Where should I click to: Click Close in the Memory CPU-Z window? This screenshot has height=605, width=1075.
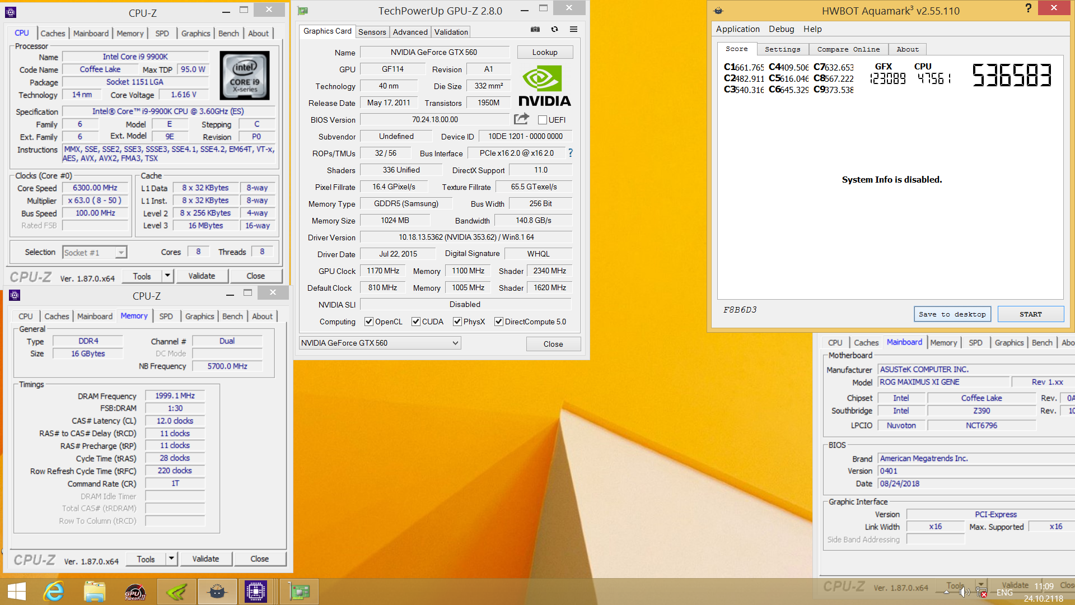click(x=259, y=559)
